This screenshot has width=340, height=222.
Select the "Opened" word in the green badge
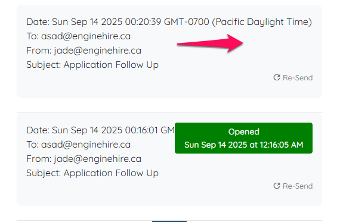(x=244, y=132)
